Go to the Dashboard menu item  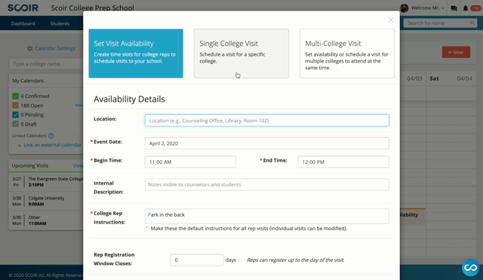tap(23, 23)
